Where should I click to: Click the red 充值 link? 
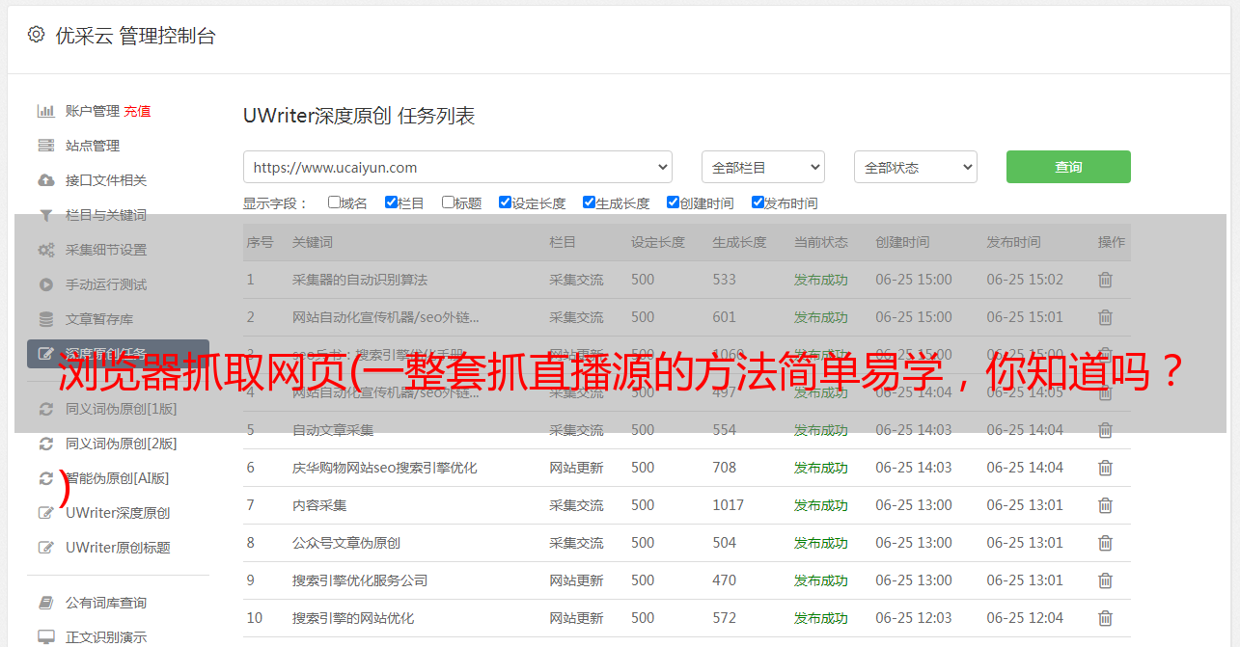tap(137, 111)
